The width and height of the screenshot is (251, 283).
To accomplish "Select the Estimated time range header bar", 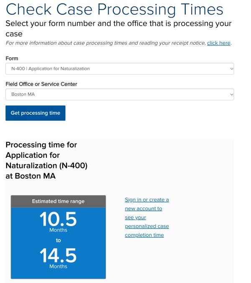I will pos(58,201).
